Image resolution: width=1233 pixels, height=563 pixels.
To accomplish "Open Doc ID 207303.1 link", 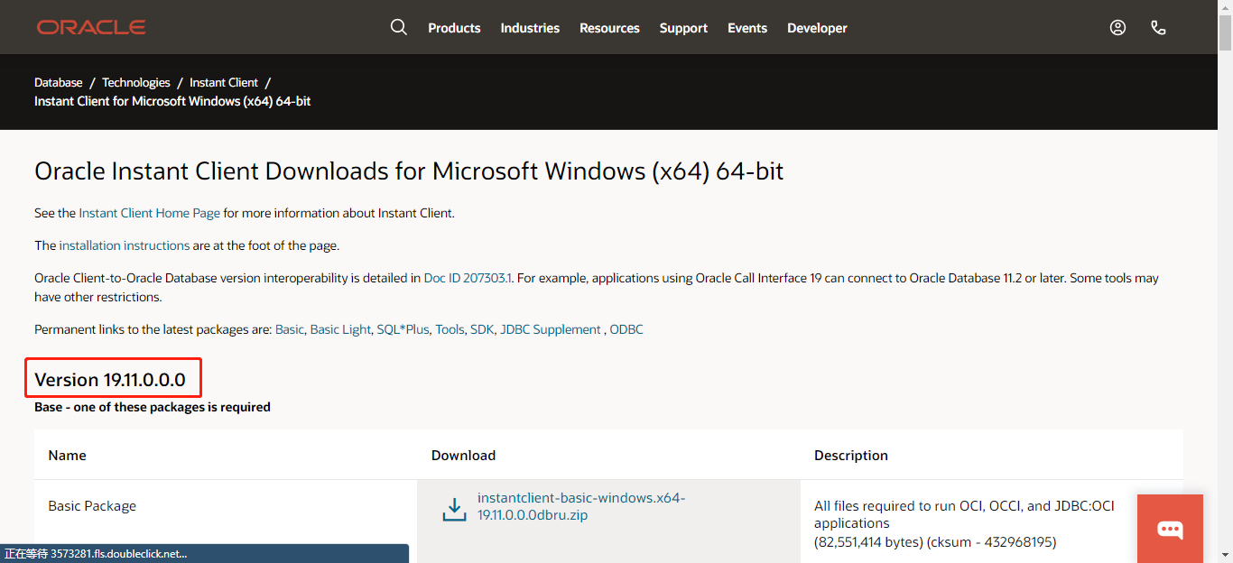I will [x=466, y=278].
